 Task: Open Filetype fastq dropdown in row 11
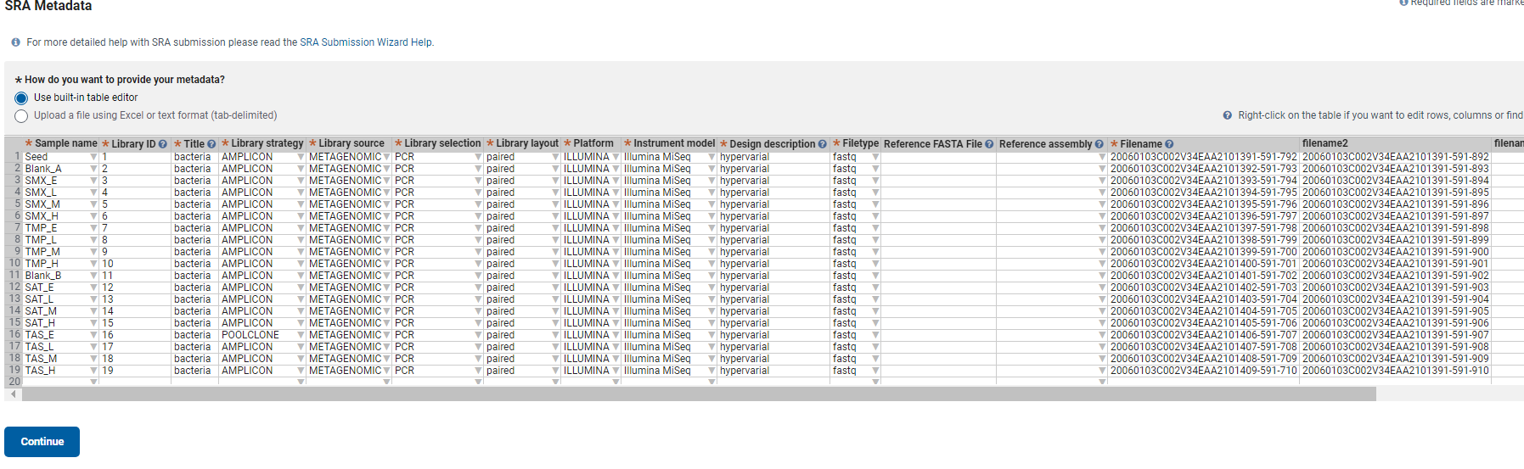[875, 276]
